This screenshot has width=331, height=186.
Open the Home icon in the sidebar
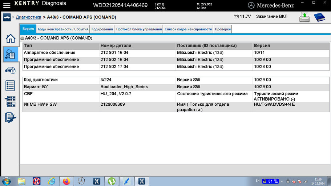tap(11, 39)
